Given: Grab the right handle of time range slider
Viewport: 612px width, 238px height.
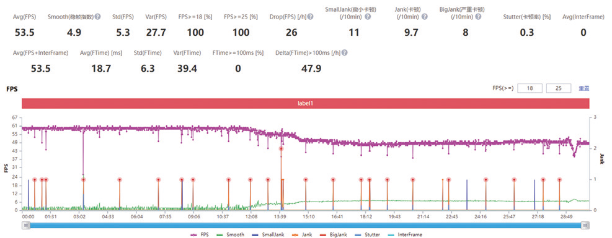Looking at the screenshot, I should pos(585,225).
